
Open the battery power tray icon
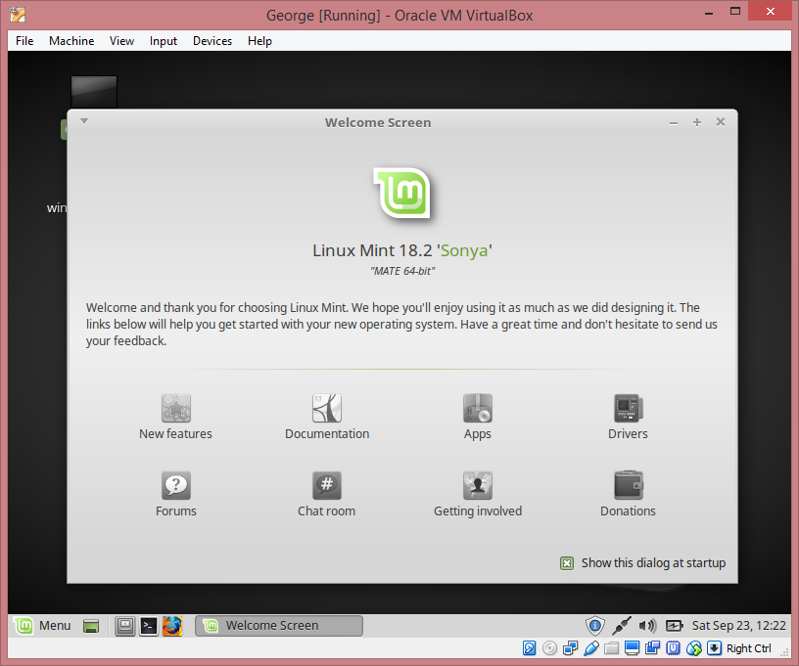pyautogui.click(x=674, y=625)
